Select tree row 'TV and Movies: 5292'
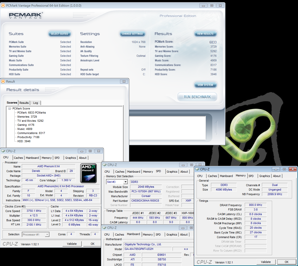 30,121
